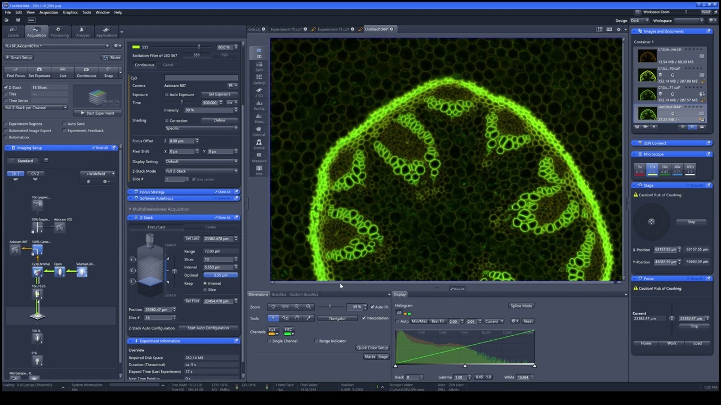The height and width of the screenshot is (405, 721).
Task: Enable Auto Exposure checkbox
Action: tap(167, 94)
